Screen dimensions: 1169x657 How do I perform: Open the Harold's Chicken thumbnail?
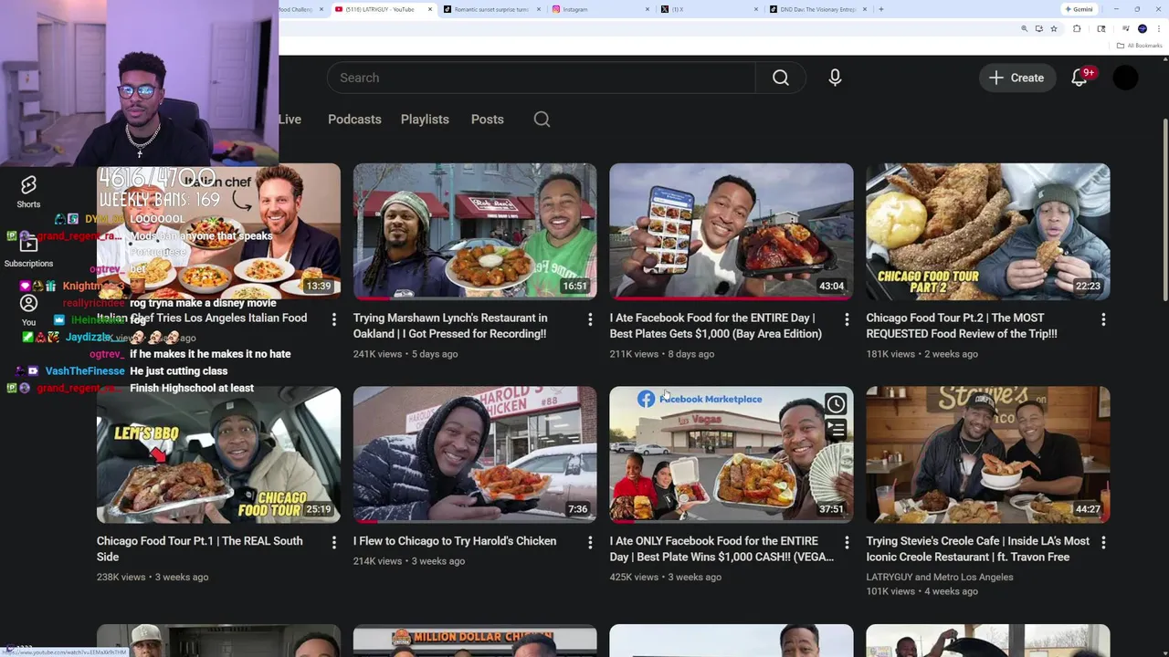pos(475,454)
